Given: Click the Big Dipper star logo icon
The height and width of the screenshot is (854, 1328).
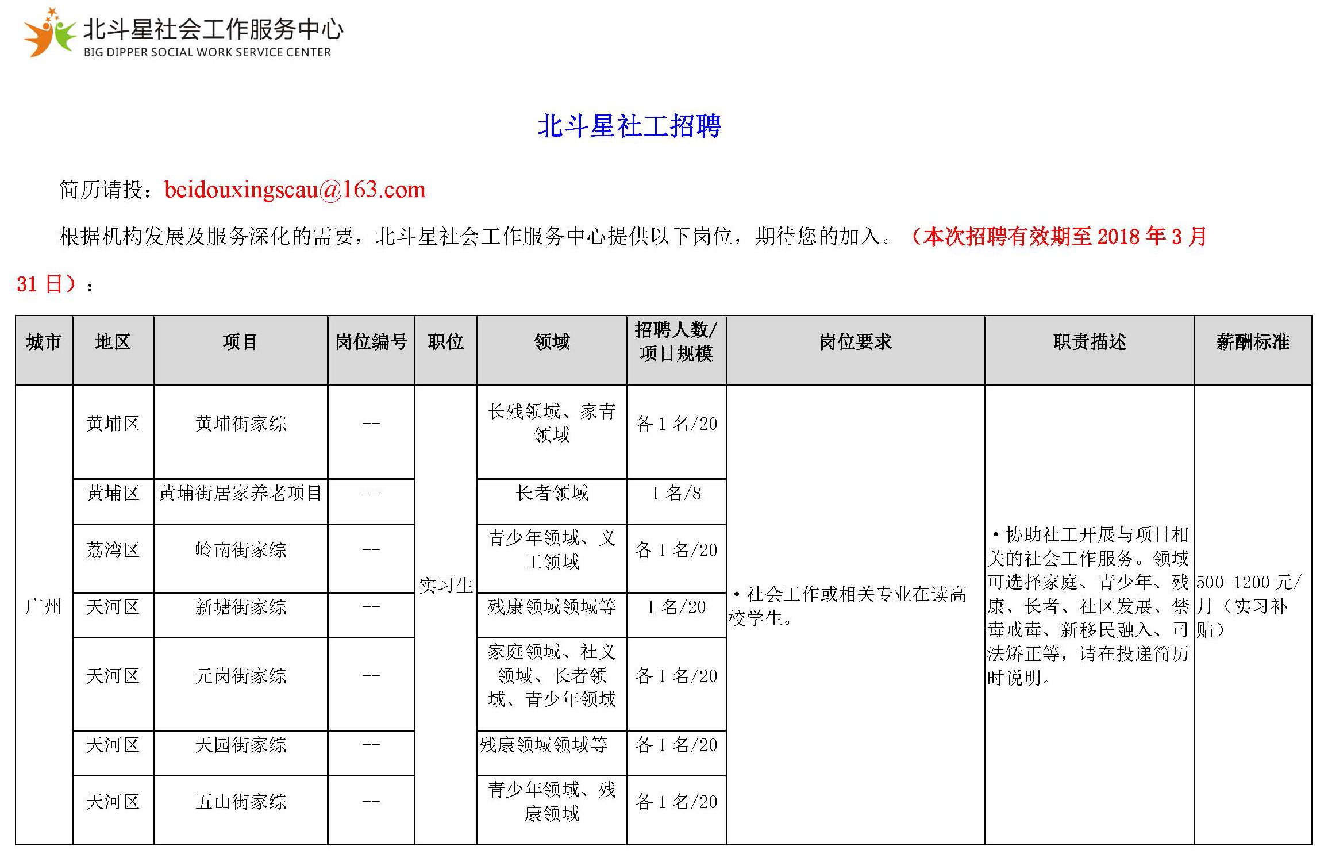Looking at the screenshot, I should point(49,33).
